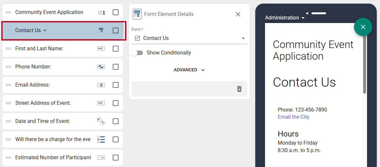
Task: Grab the drag handle of Community Event Application row
Action: tap(8, 12)
